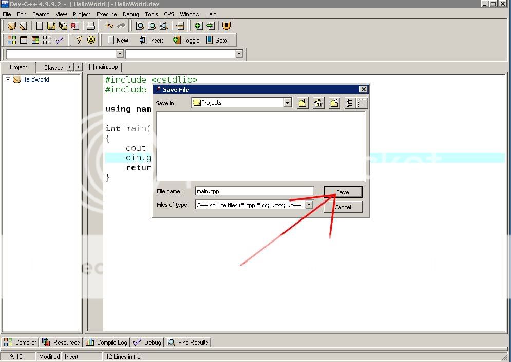Open the Compiler bottom tab
Screen dimensions: 511x362
pos(20,342)
